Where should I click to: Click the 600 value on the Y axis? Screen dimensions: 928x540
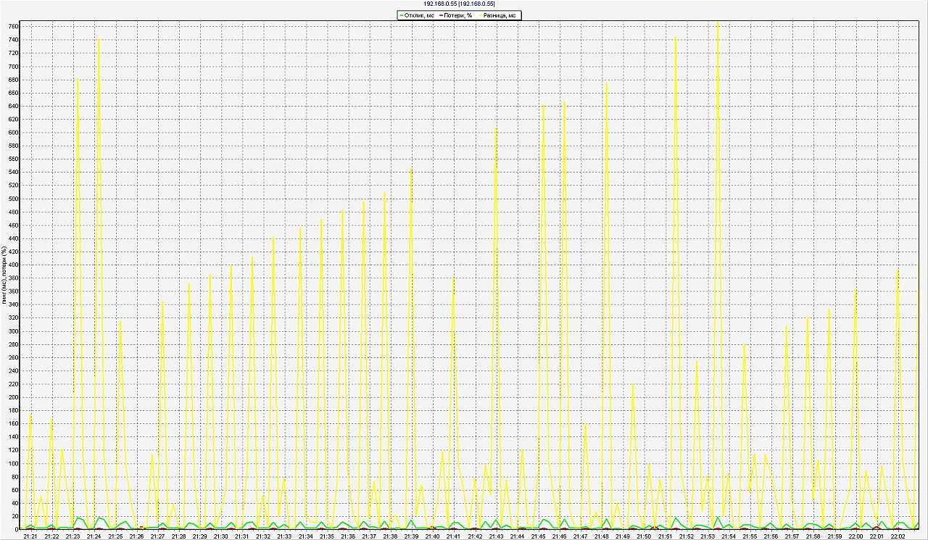(13, 133)
